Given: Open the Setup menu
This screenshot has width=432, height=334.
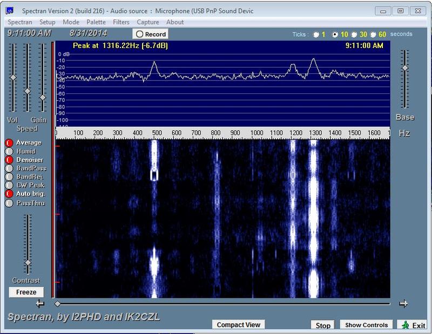Looking at the screenshot, I should (x=48, y=22).
